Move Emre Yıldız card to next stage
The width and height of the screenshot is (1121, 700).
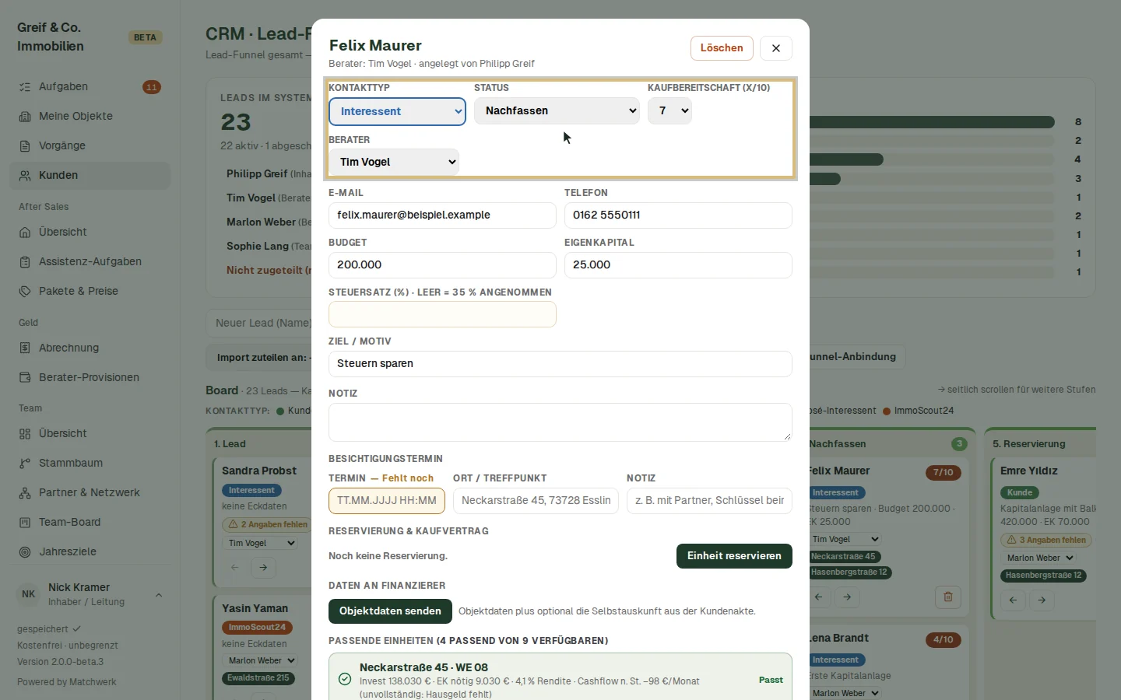click(1042, 600)
